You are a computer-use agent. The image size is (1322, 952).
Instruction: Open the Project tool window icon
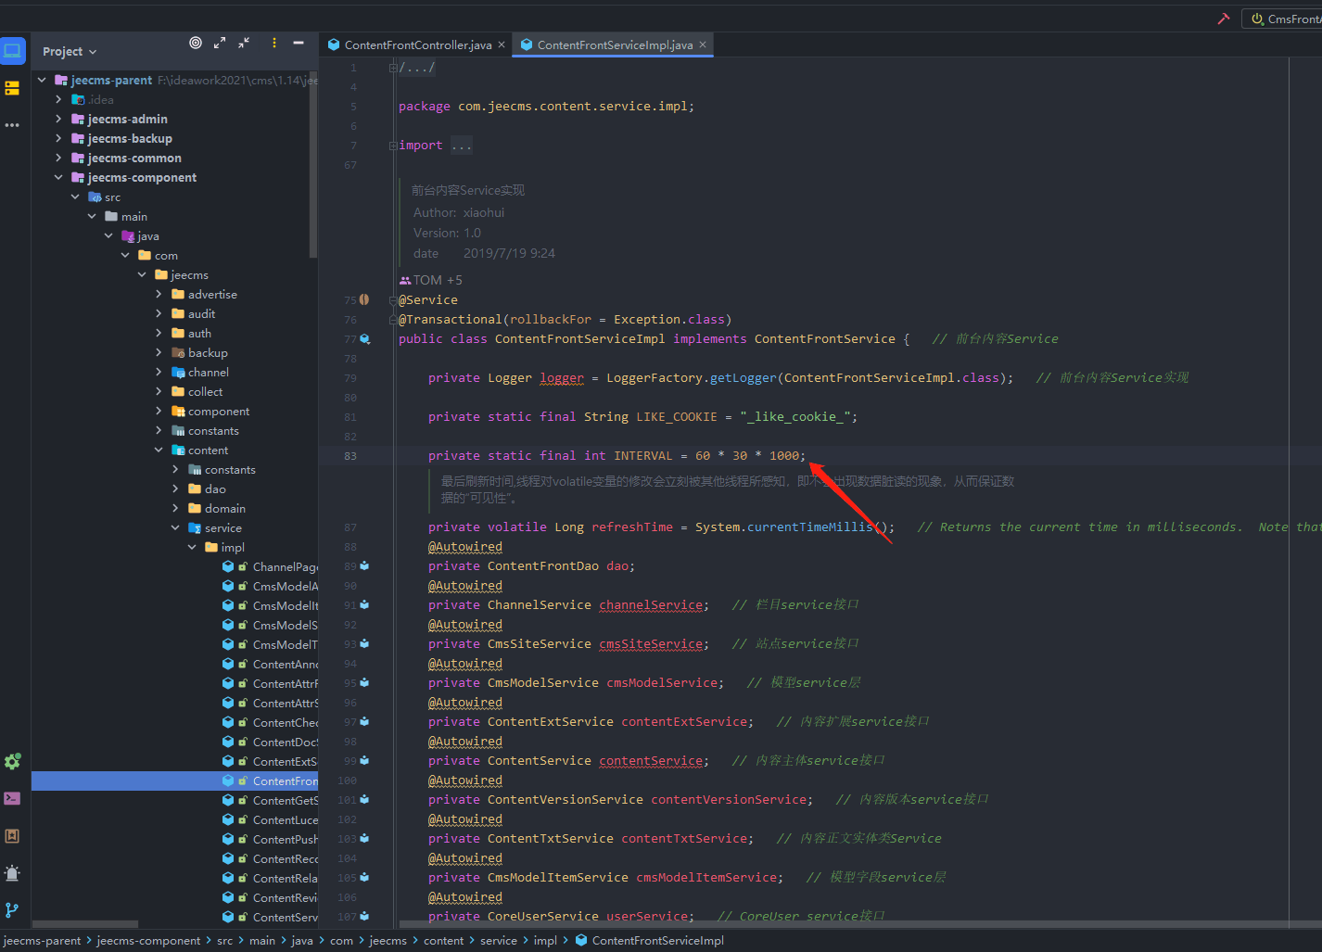13,51
